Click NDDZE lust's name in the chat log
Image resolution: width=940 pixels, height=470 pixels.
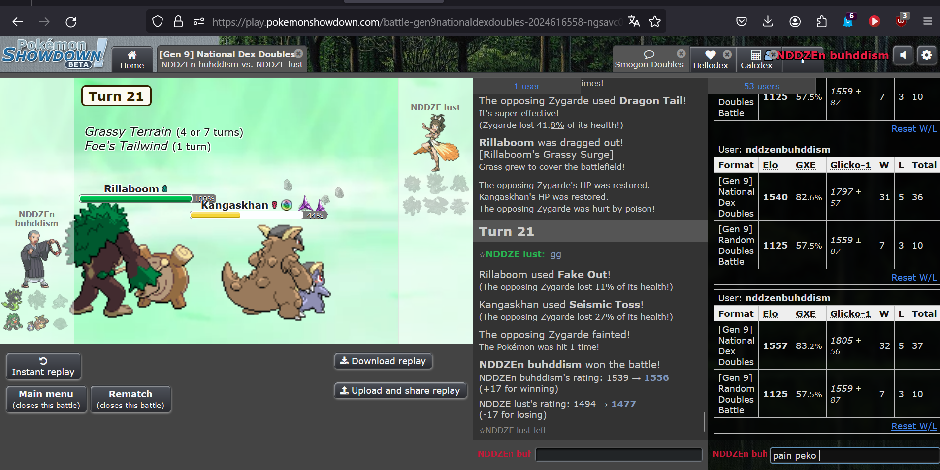[515, 254]
